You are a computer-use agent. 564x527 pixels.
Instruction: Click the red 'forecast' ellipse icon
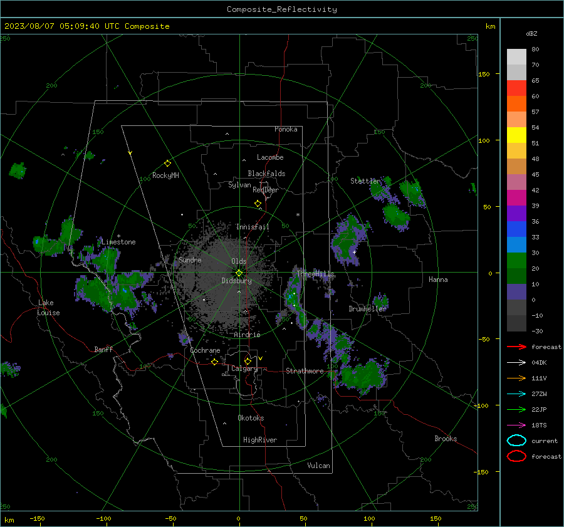pyautogui.click(x=516, y=456)
